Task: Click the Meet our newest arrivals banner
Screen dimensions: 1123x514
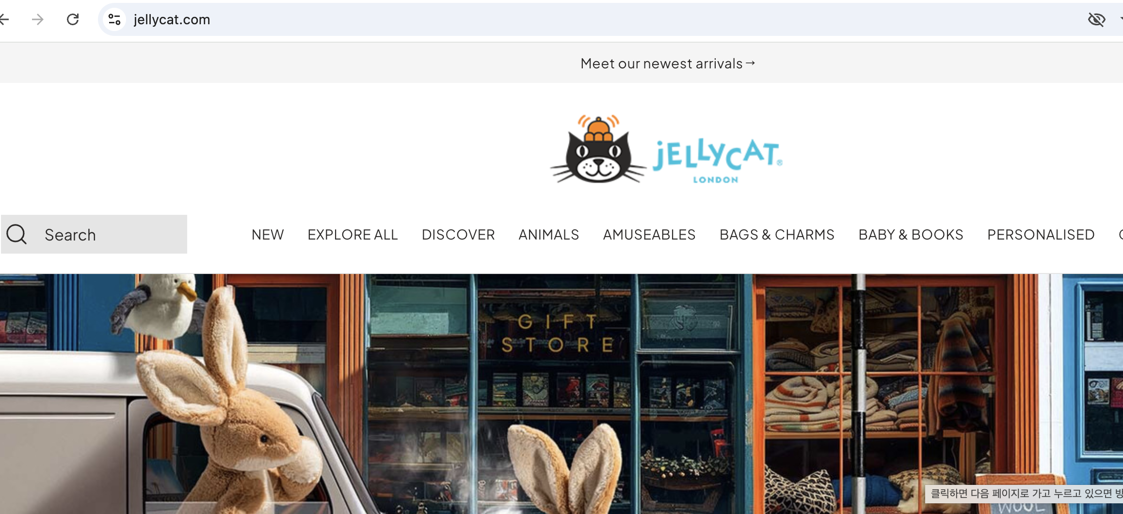Action: (668, 63)
